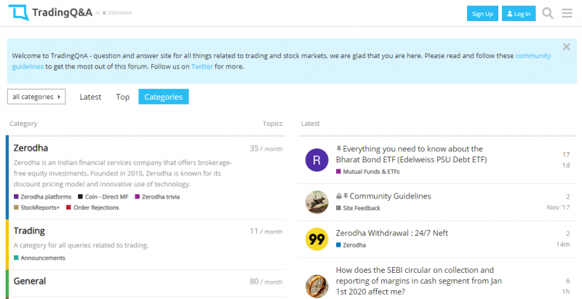Open the Bharat Bond ETF topic
The width and height of the screenshot is (582, 299).
(x=411, y=154)
